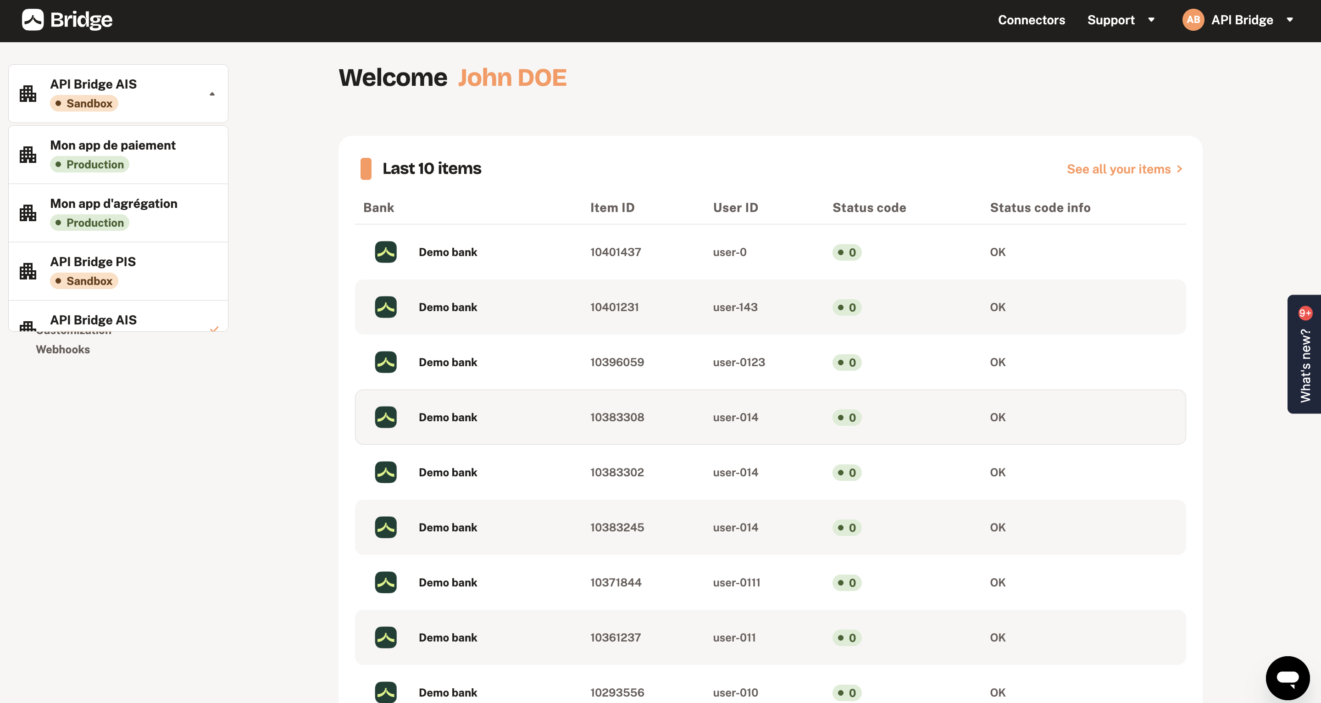Collapse the API Bridge AIS app selector

(118, 94)
